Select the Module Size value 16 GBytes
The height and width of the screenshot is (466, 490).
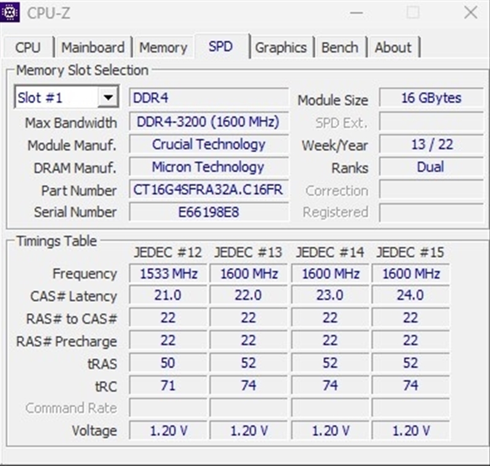[431, 98]
